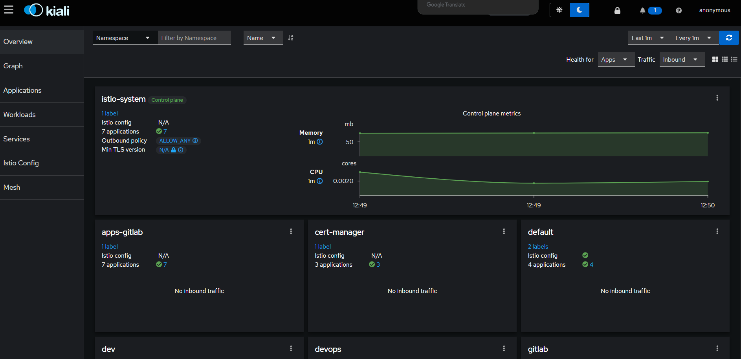741x359 pixels.
Task: Open kebab menu for istio-system card
Action: [717, 98]
